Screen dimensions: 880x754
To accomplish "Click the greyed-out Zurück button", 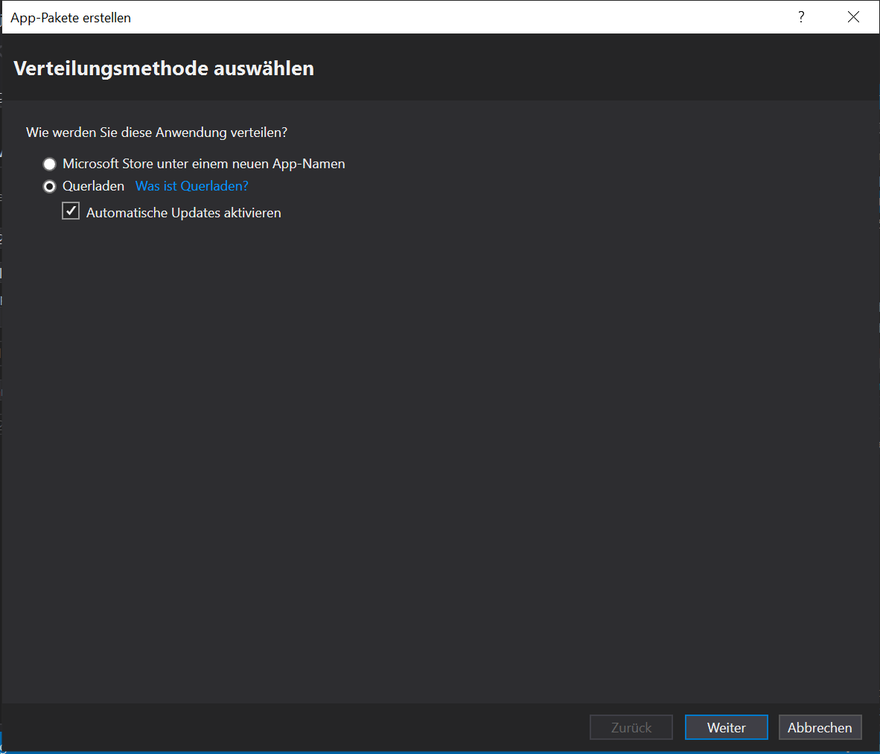I will [x=631, y=727].
